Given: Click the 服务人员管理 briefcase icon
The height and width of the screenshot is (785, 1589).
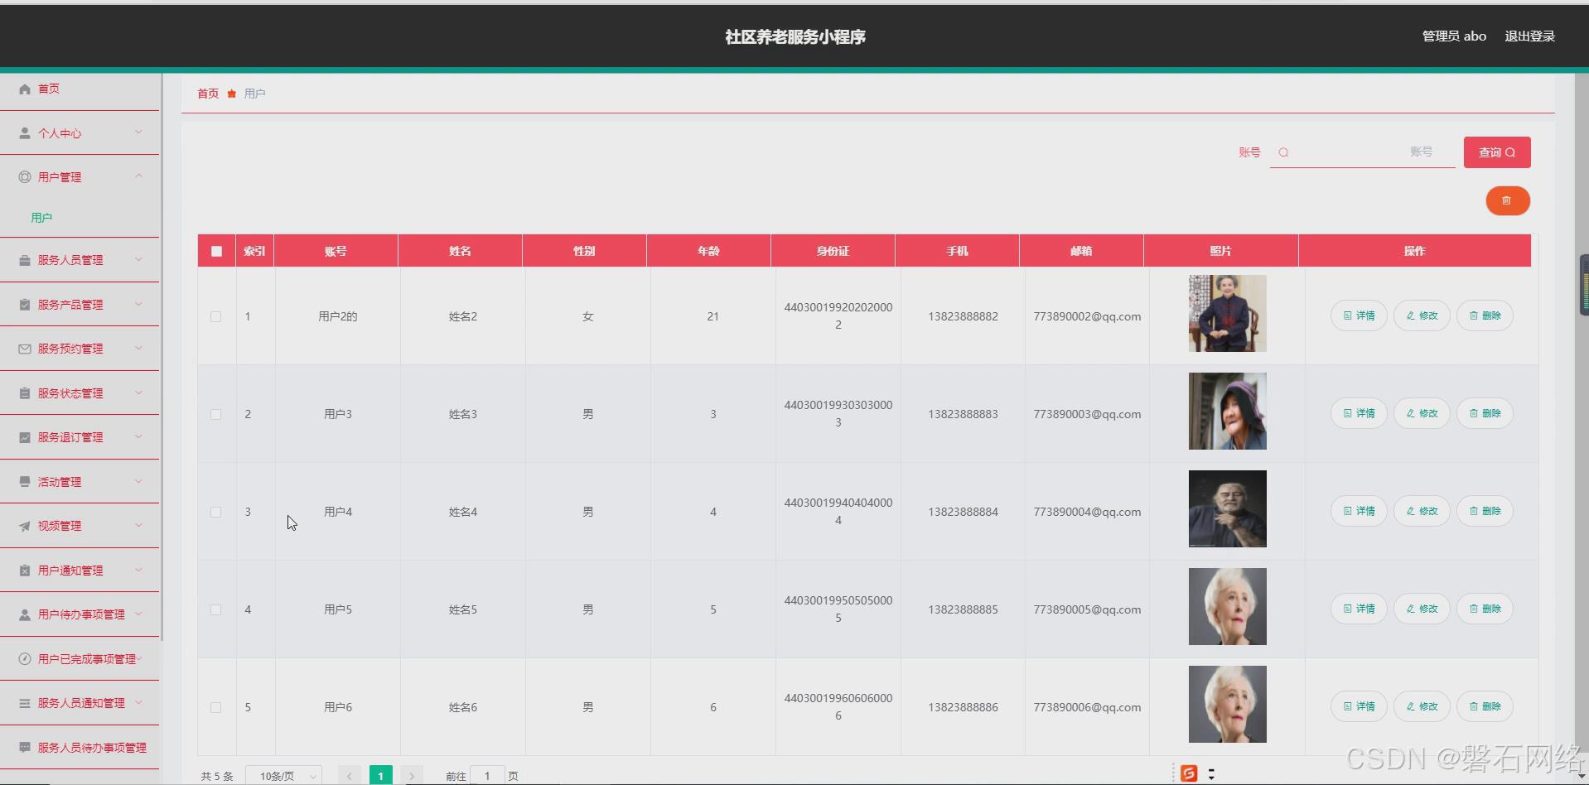Looking at the screenshot, I should pyautogui.click(x=25, y=260).
